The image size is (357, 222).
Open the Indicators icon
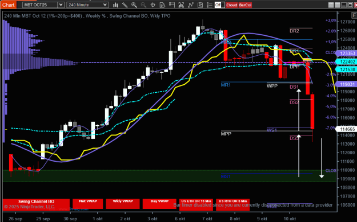point(191,5)
